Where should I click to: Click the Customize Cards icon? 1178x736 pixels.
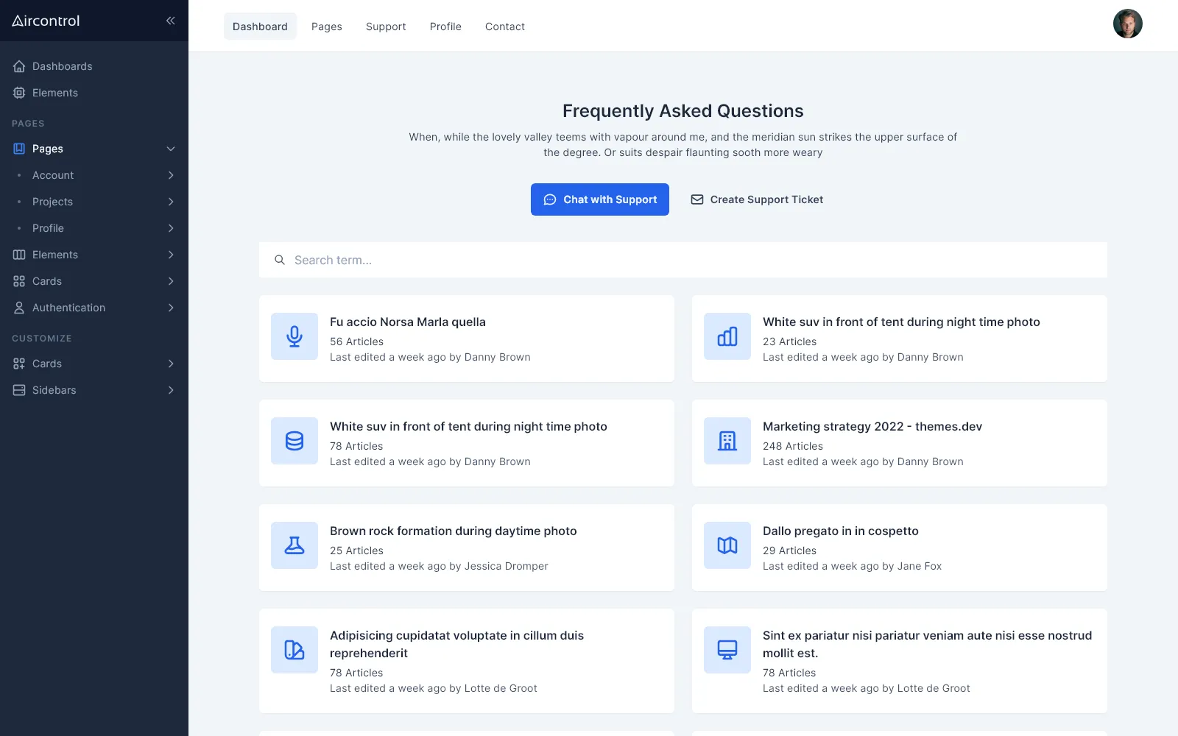[x=19, y=364]
